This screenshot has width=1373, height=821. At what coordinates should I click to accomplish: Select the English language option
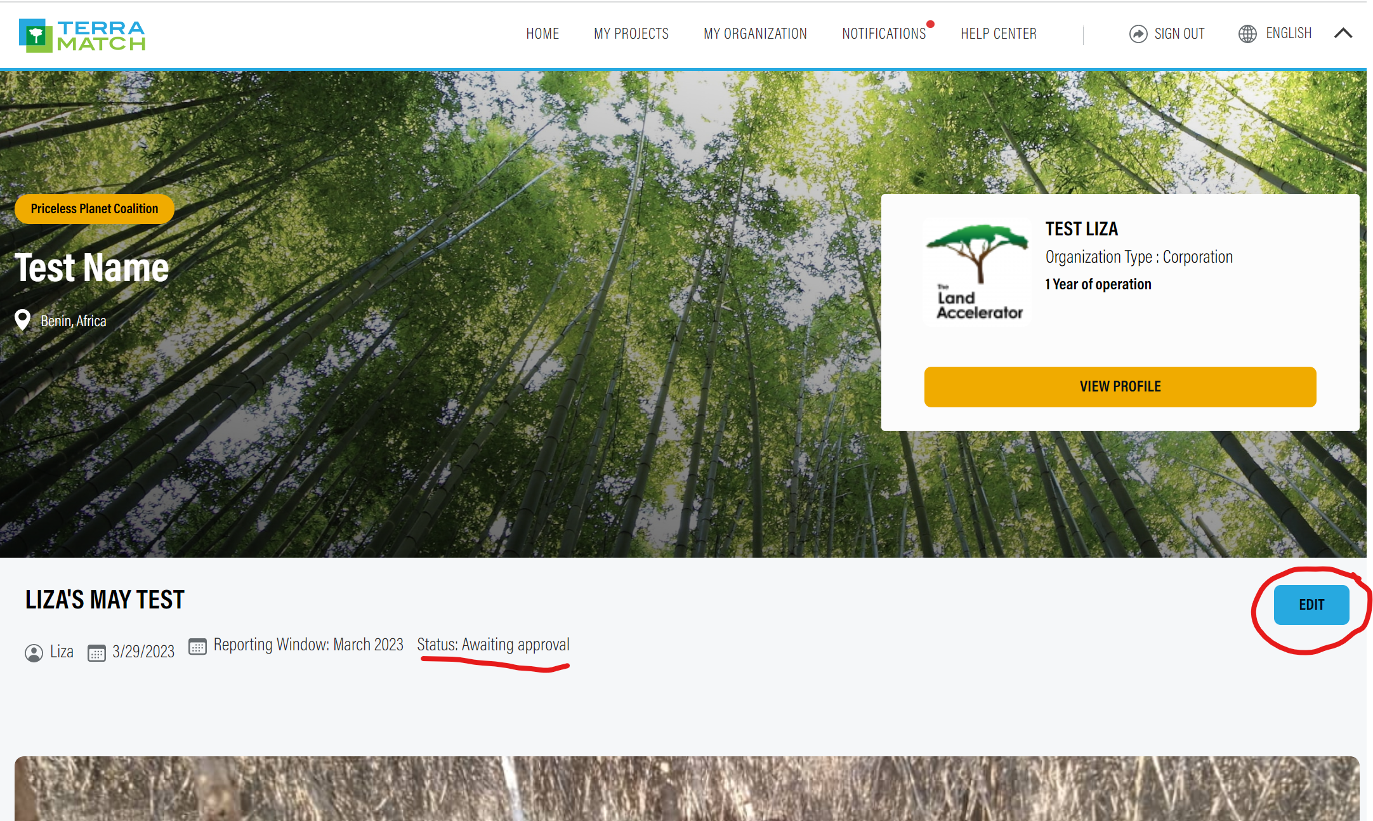tap(1289, 33)
